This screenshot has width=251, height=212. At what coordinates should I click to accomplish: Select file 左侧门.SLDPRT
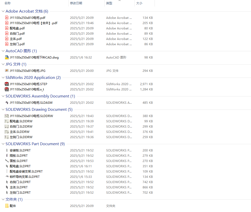(x=20, y=193)
